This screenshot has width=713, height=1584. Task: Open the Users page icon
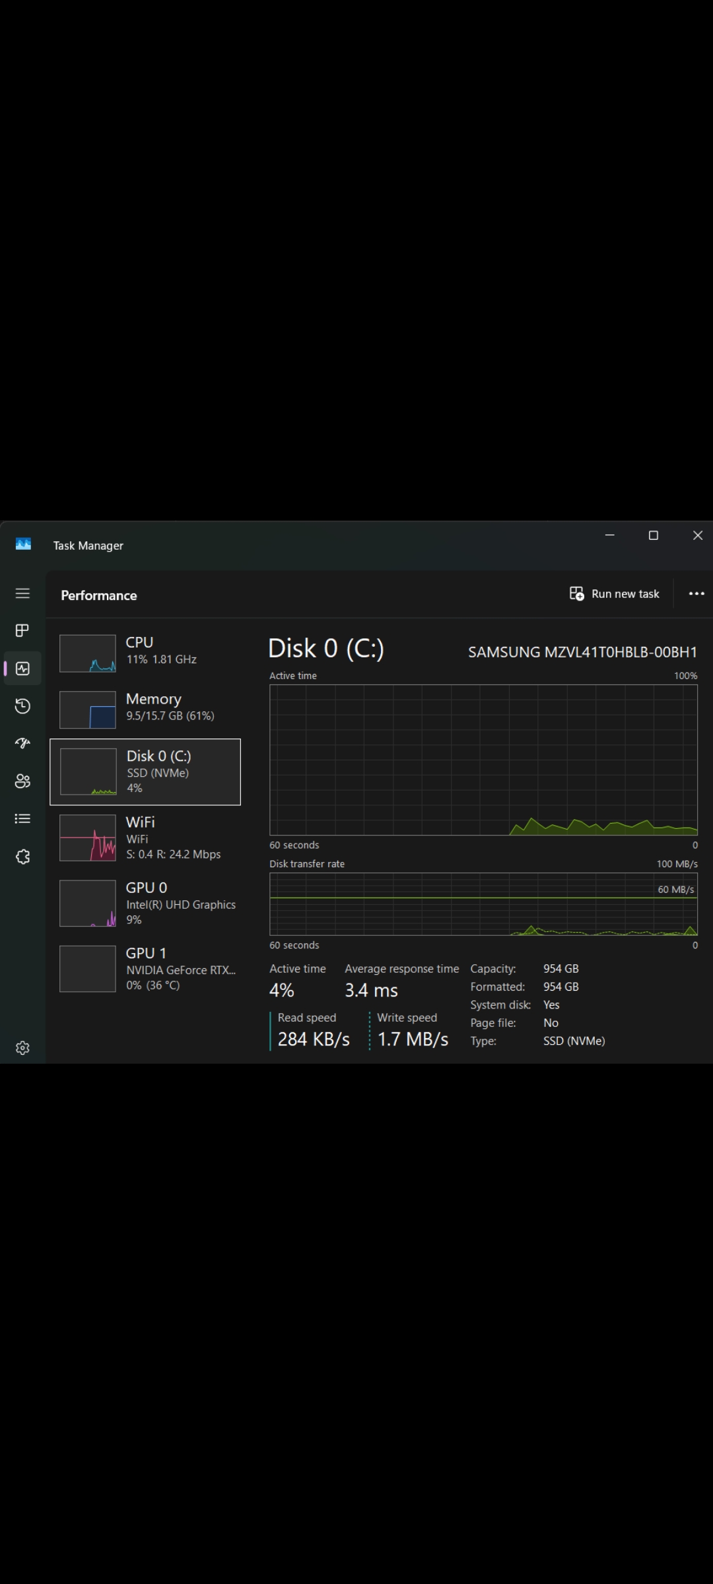coord(22,781)
